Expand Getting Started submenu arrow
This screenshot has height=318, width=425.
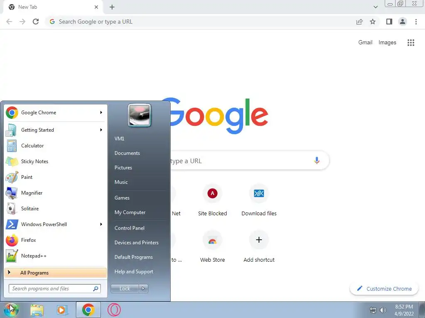[x=101, y=130]
